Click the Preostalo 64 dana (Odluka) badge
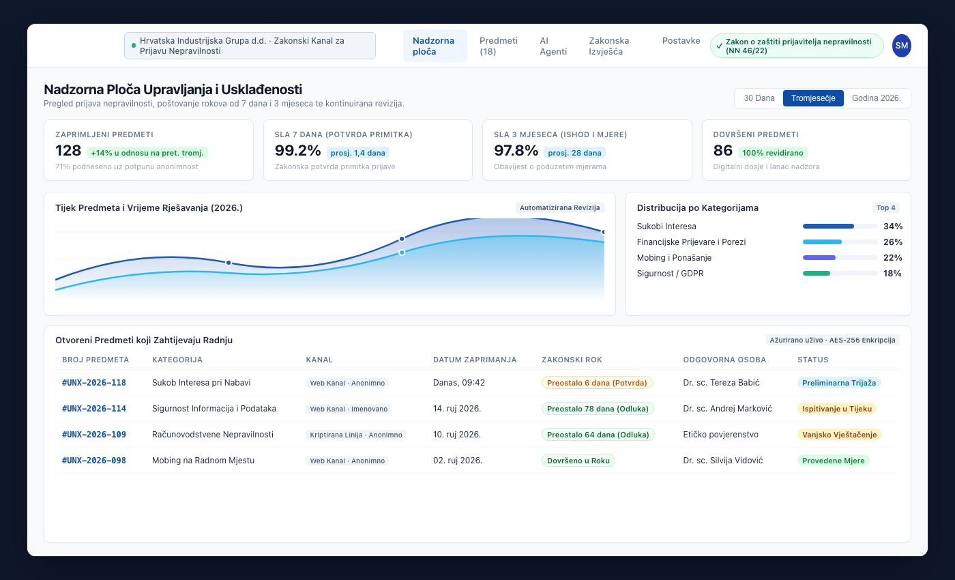Image resolution: width=955 pixels, height=580 pixels. (598, 435)
